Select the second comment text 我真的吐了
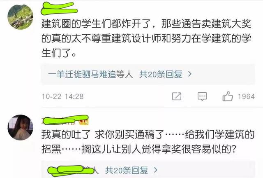The width and height of the screenshot is (263, 178). click(66, 135)
